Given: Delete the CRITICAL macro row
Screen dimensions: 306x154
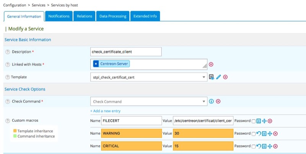Looking at the screenshot, I should click(275, 146).
